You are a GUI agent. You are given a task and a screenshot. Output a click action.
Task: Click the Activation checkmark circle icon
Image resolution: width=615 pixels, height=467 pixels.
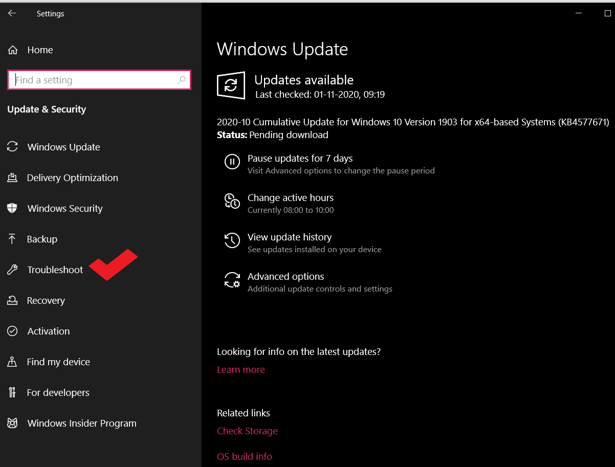pyautogui.click(x=12, y=331)
